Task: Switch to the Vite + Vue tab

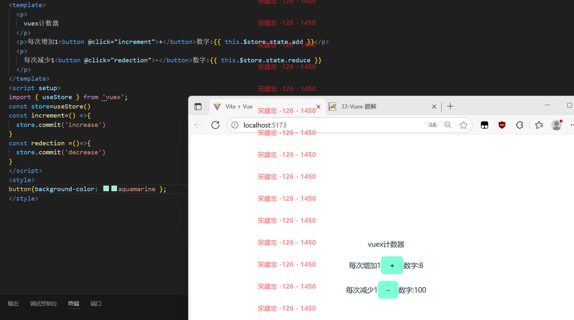Action: (x=268, y=107)
